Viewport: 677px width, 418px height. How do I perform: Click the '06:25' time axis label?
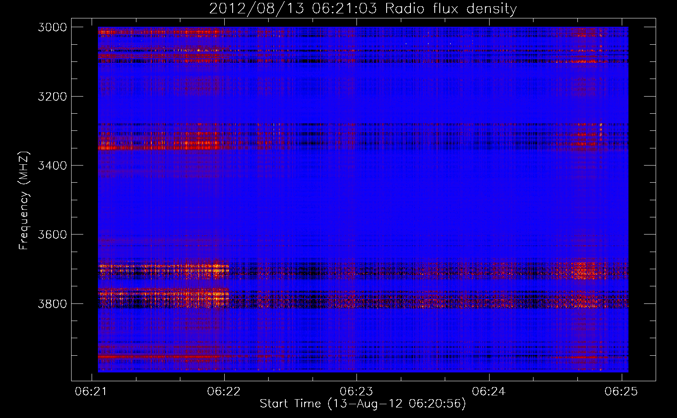pyautogui.click(x=621, y=391)
